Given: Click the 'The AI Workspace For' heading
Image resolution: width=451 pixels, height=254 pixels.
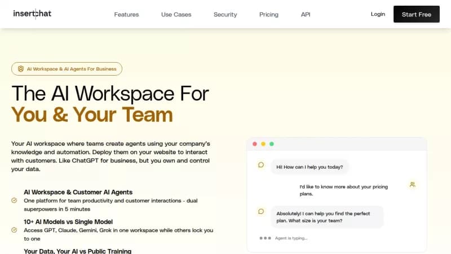Looking at the screenshot, I should [110, 94].
